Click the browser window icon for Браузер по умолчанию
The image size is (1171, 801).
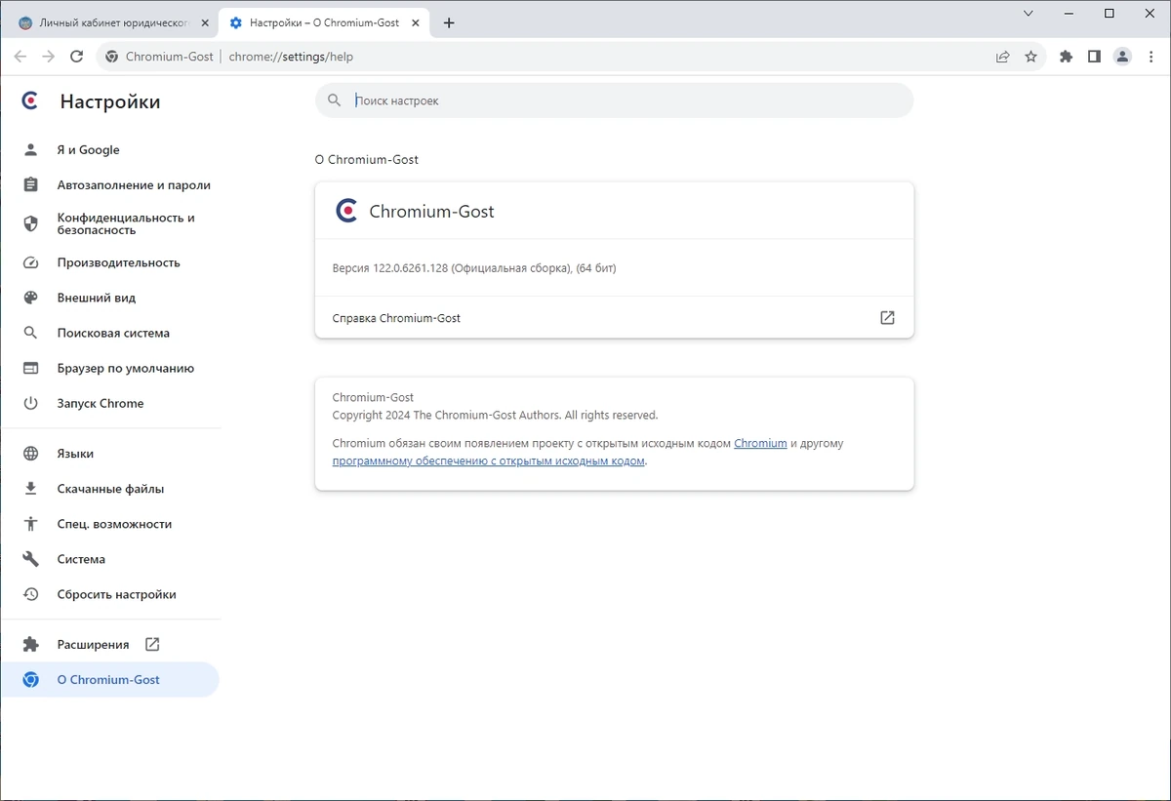point(30,368)
